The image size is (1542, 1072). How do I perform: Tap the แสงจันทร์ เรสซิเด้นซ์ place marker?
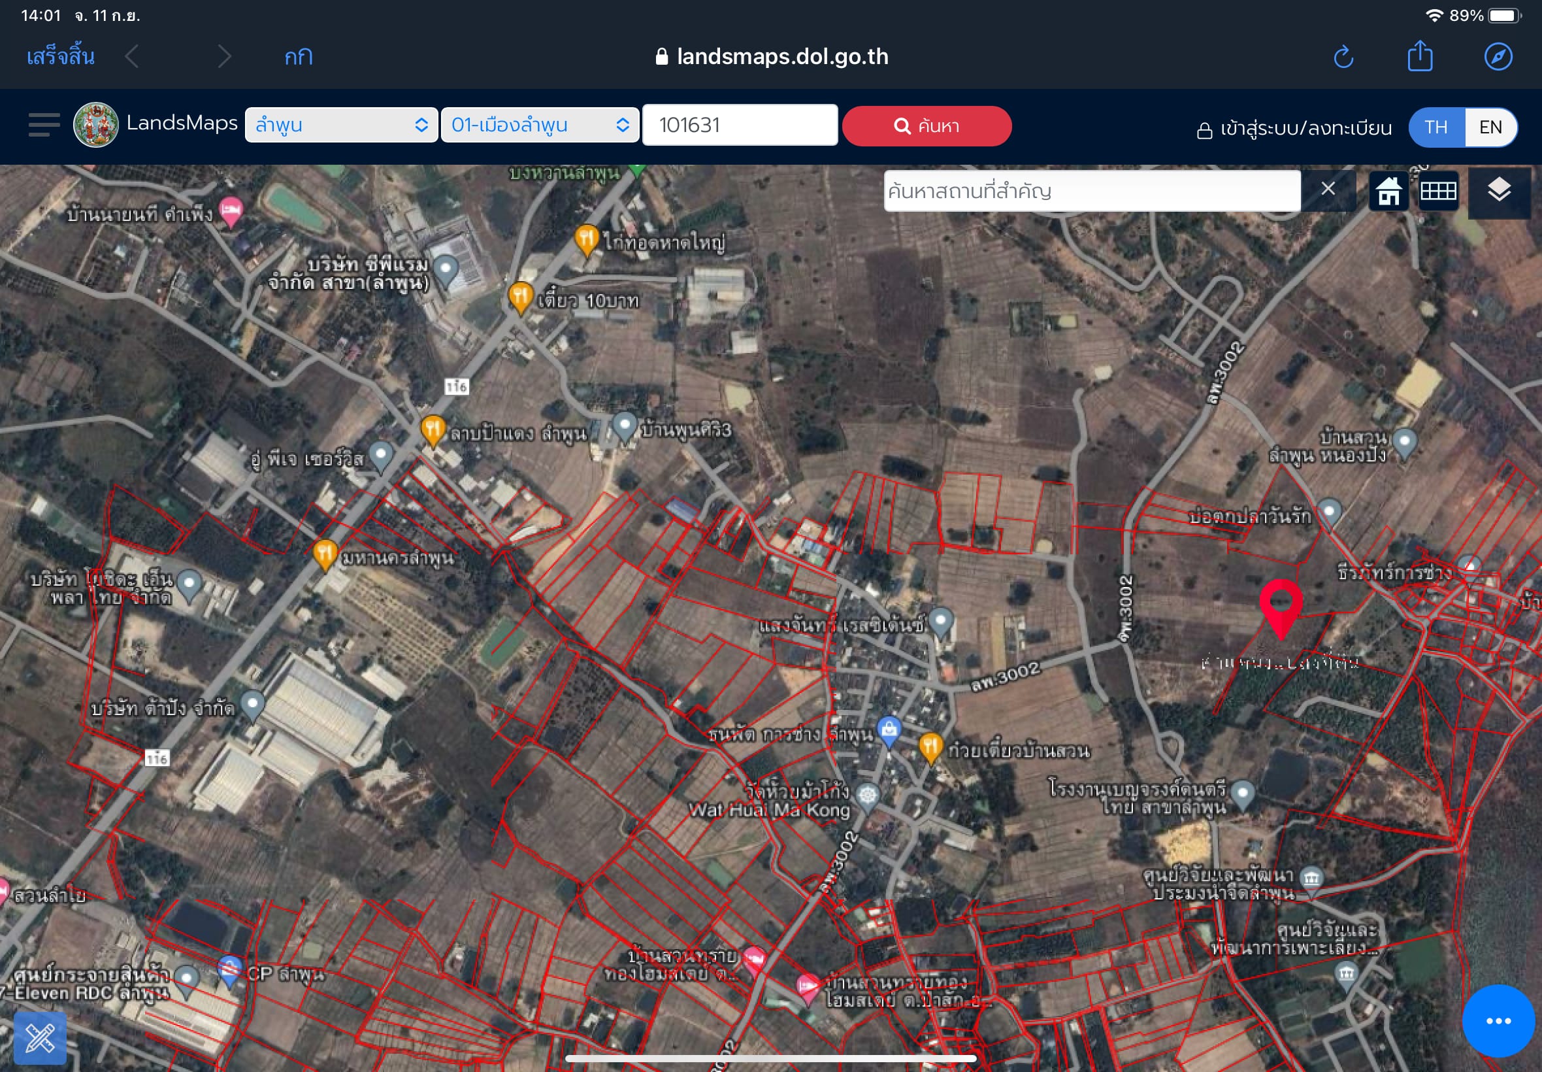pyautogui.click(x=940, y=623)
